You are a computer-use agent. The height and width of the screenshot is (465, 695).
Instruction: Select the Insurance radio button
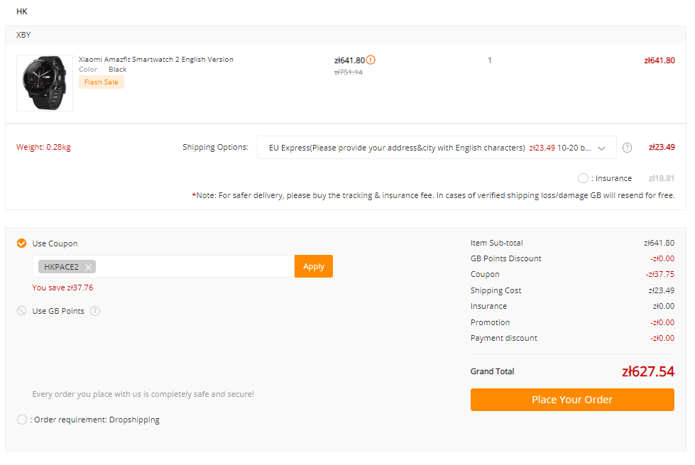[583, 178]
